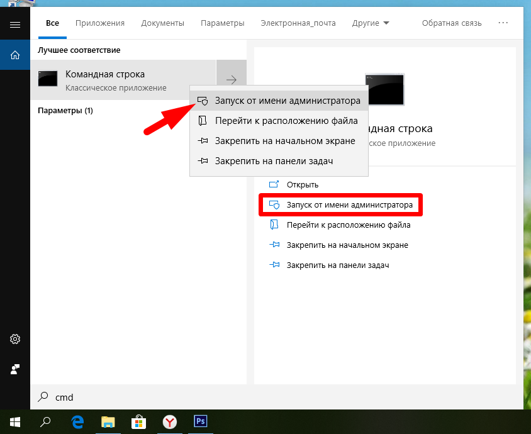Click the blue shield icon in right pane
Image resolution: width=531 pixels, height=434 pixels.
[x=274, y=204]
